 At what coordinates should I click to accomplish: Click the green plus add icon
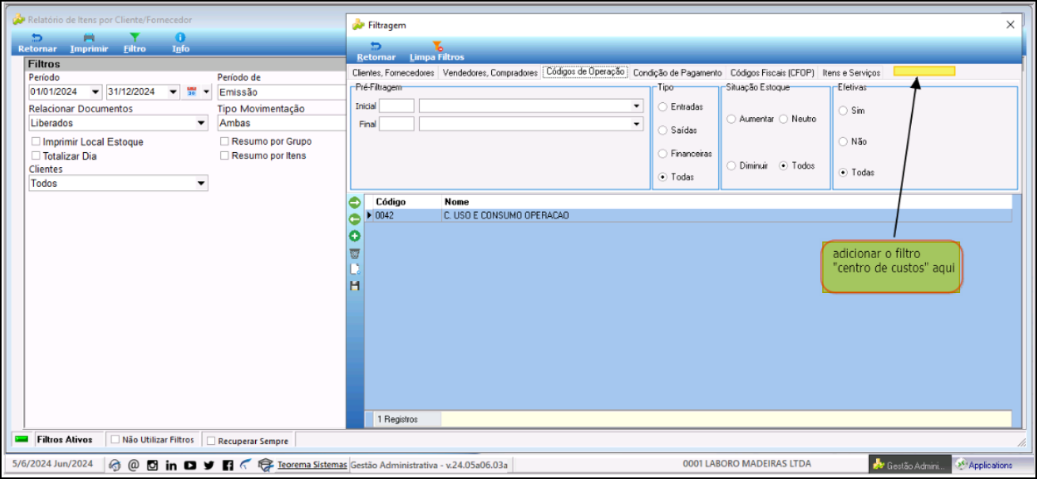tap(355, 236)
